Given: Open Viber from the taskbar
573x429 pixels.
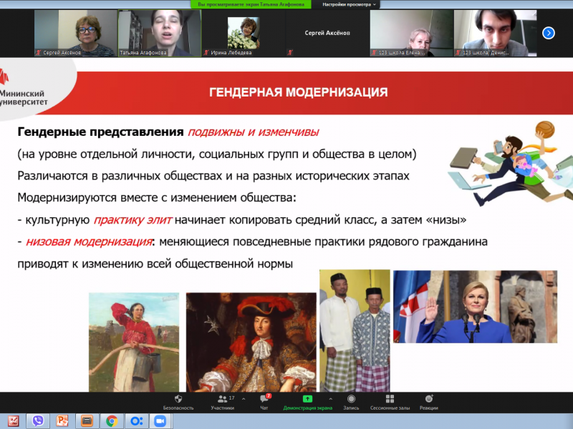Looking at the screenshot, I should [x=38, y=420].
